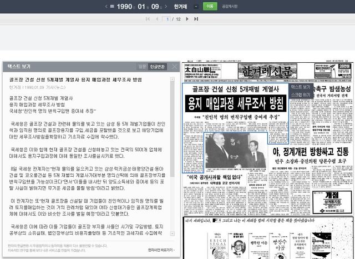Screen dimensions: 355x259
Task: Click the text panel scroll-up arrow
Action: 173,79
